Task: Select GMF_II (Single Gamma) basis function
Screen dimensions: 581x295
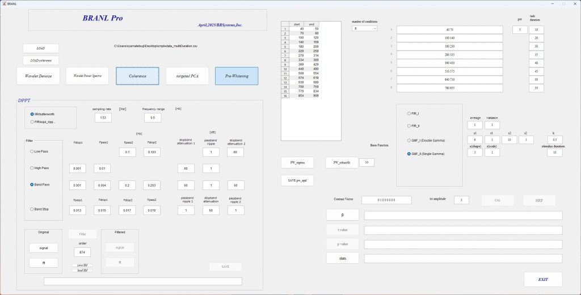Action: click(426, 154)
